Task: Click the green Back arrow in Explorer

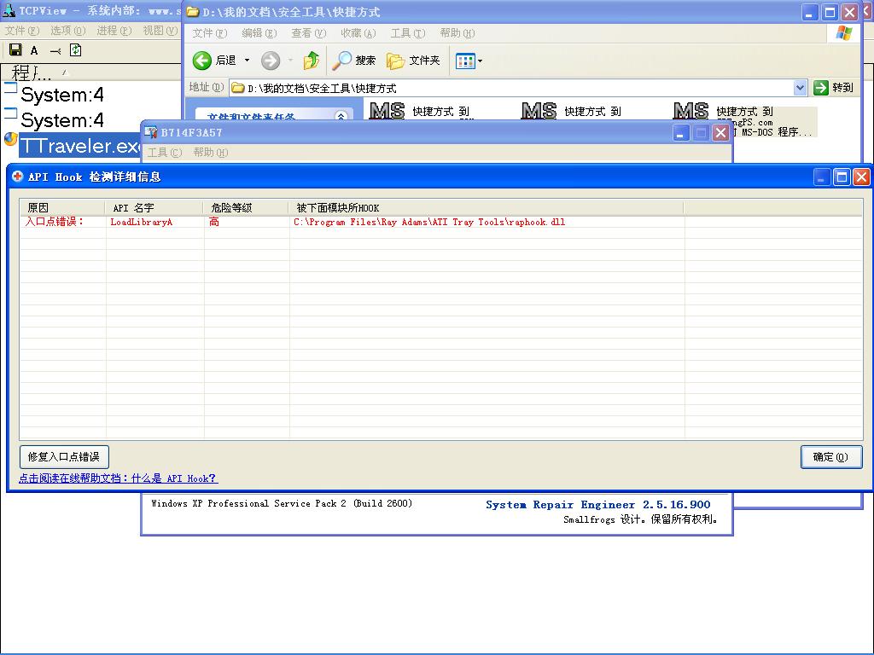Action: click(202, 61)
